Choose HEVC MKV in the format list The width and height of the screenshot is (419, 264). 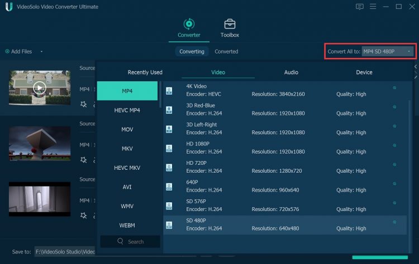tap(127, 168)
